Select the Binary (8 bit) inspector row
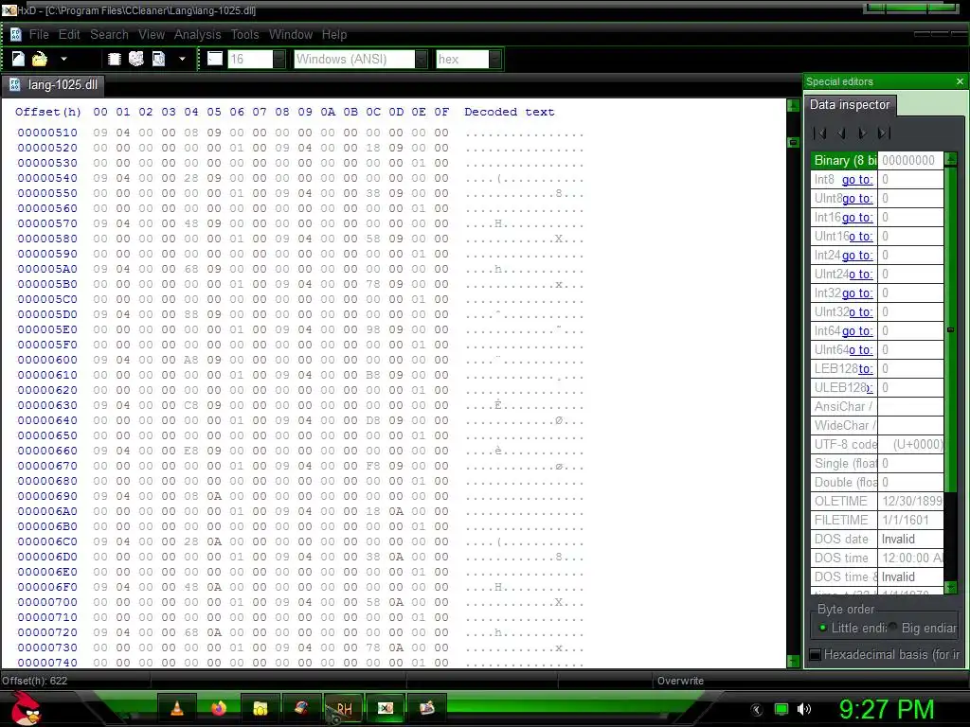 tap(844, 160)
